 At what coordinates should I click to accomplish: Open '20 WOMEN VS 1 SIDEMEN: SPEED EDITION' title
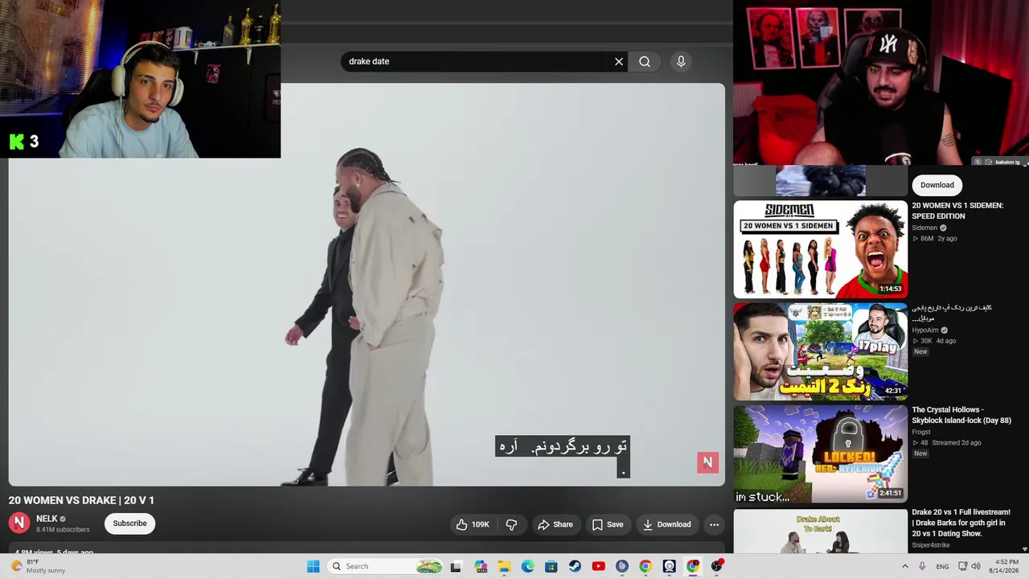(957, 211)
